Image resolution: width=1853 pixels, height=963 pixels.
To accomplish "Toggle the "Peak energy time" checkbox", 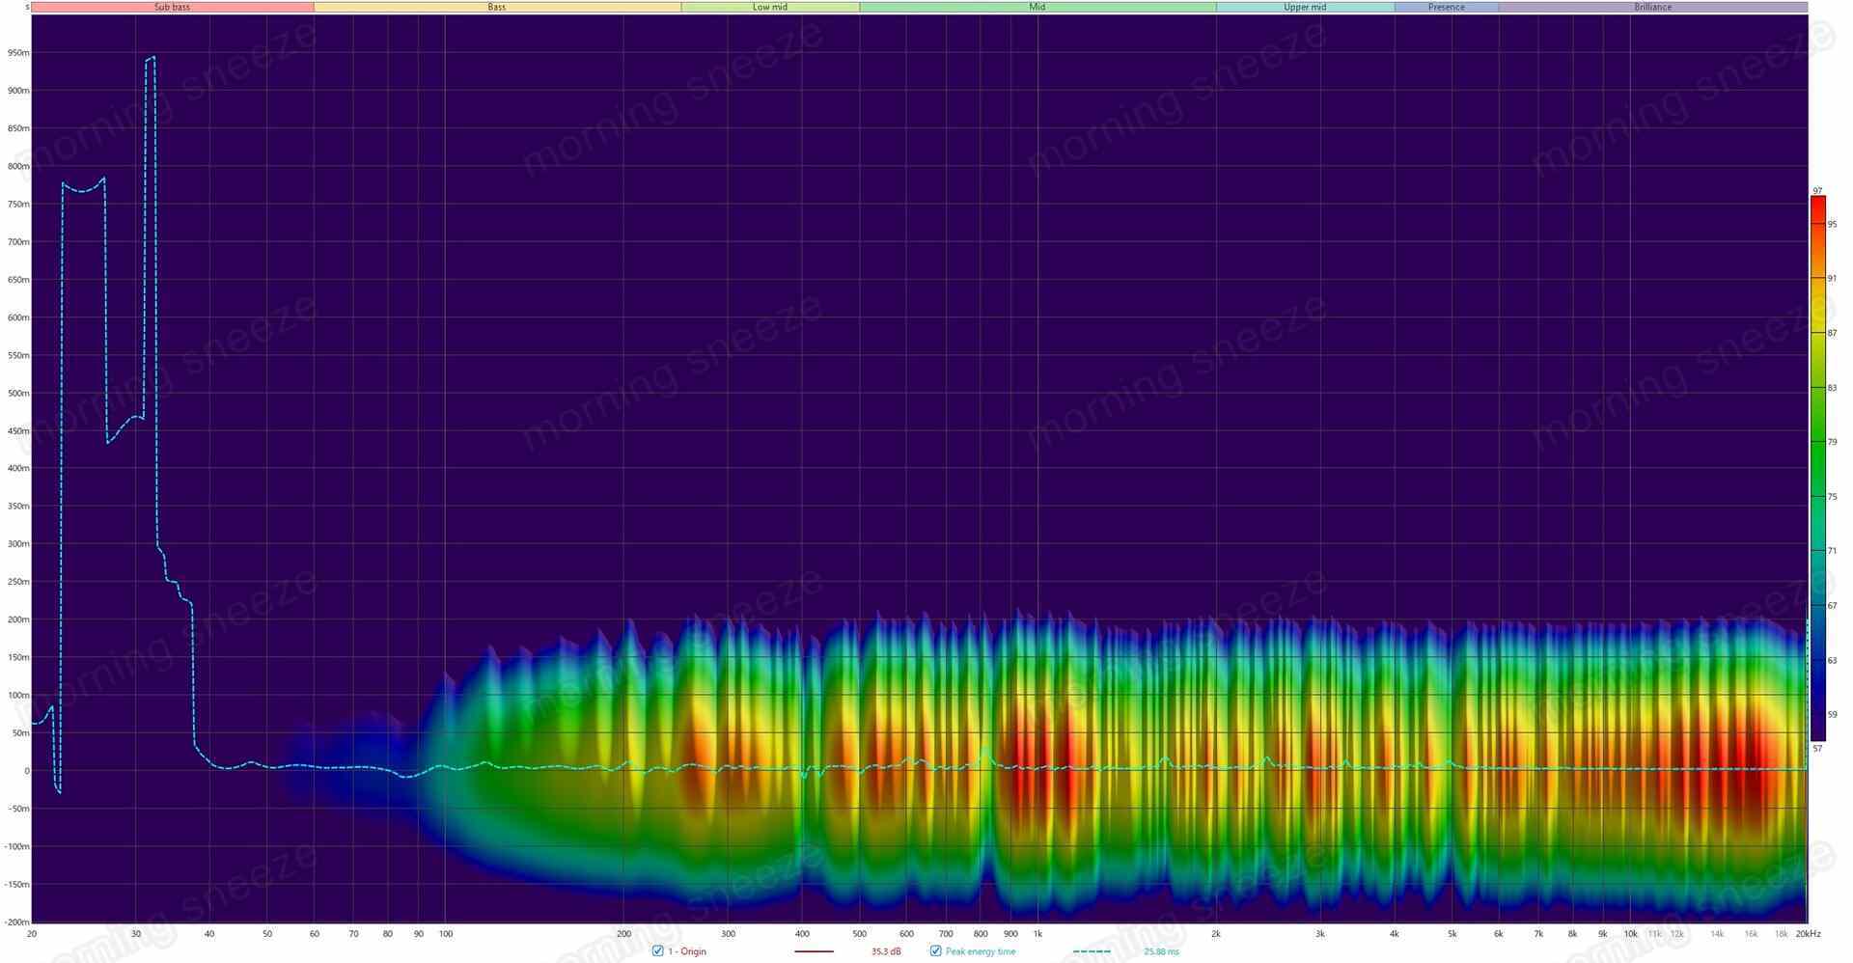I will point(935,951).
